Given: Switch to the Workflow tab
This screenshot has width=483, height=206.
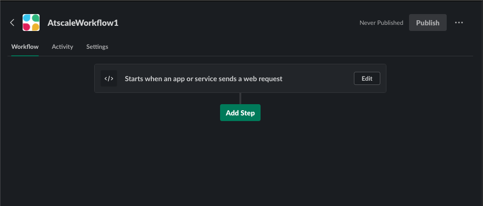Looking at the screenshot, I should 25,46.
